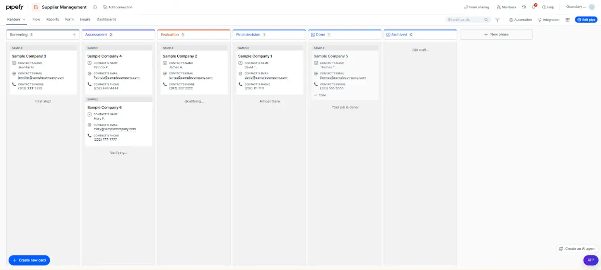Click thomas@samplecompany.com email
601x270 pixels.
point(343,78)
